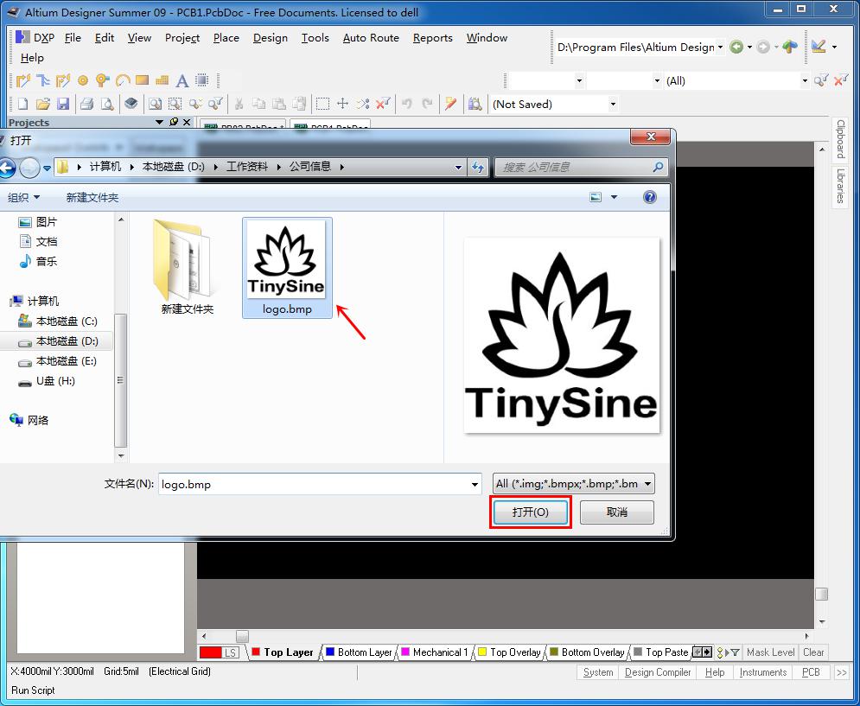Click the clear filter icon at far right
Screen dimensions: 860x706
click(x=840, y=80)
